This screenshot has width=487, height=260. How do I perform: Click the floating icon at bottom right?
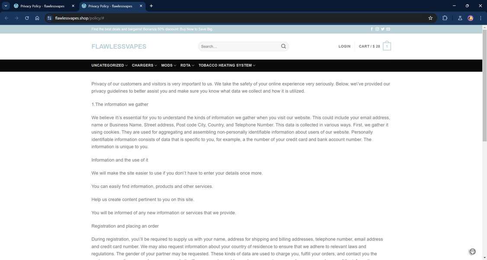pyautogui.click(x=472, y=251)
